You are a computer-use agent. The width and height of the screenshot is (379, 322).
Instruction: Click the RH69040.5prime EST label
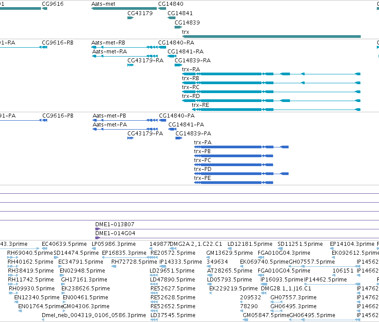[30, 253]
